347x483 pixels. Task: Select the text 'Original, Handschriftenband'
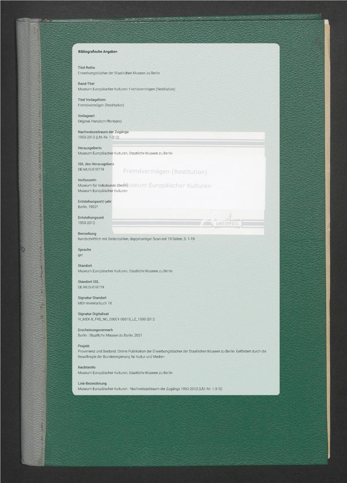99,121
